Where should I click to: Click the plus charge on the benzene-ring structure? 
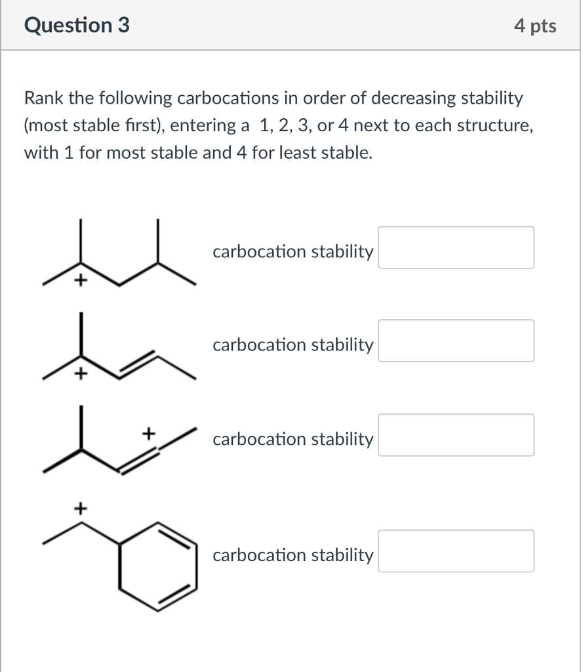[80, 507]
